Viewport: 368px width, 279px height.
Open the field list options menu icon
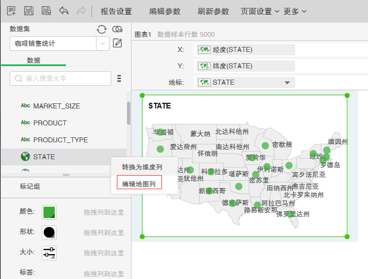click(119, 79)
